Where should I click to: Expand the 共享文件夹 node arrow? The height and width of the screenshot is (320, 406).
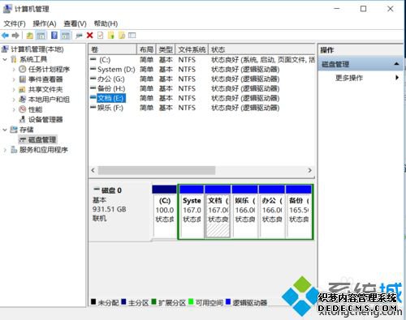pos(14,89)
